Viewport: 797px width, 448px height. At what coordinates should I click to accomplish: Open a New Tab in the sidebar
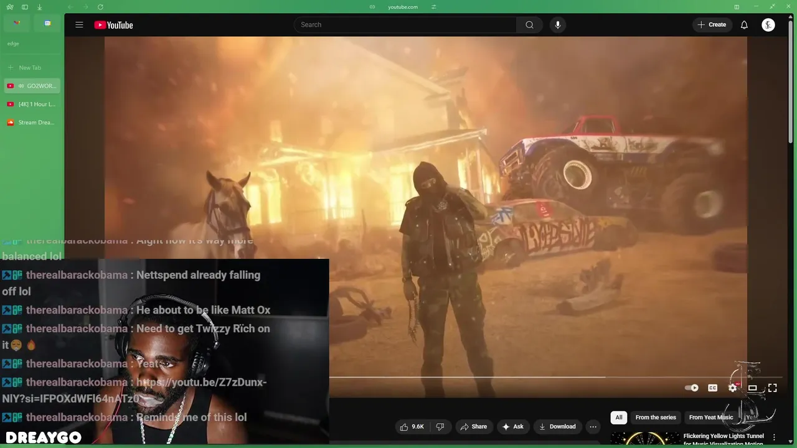32,67
